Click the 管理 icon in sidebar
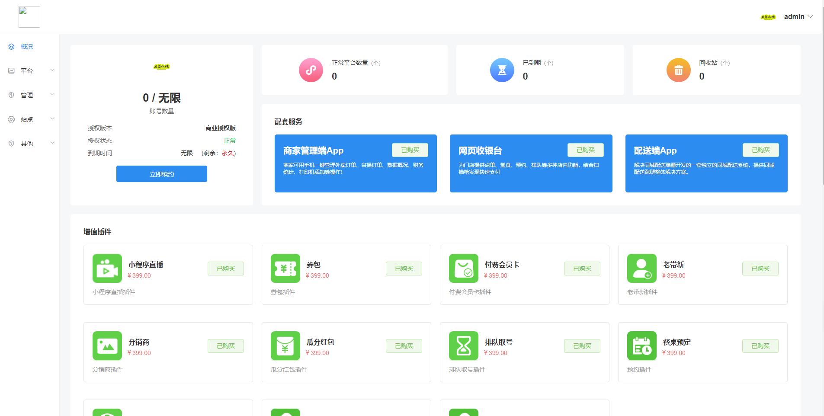This screenshot has height=416, width=824. pyautogui.click(x=11, y=95)
